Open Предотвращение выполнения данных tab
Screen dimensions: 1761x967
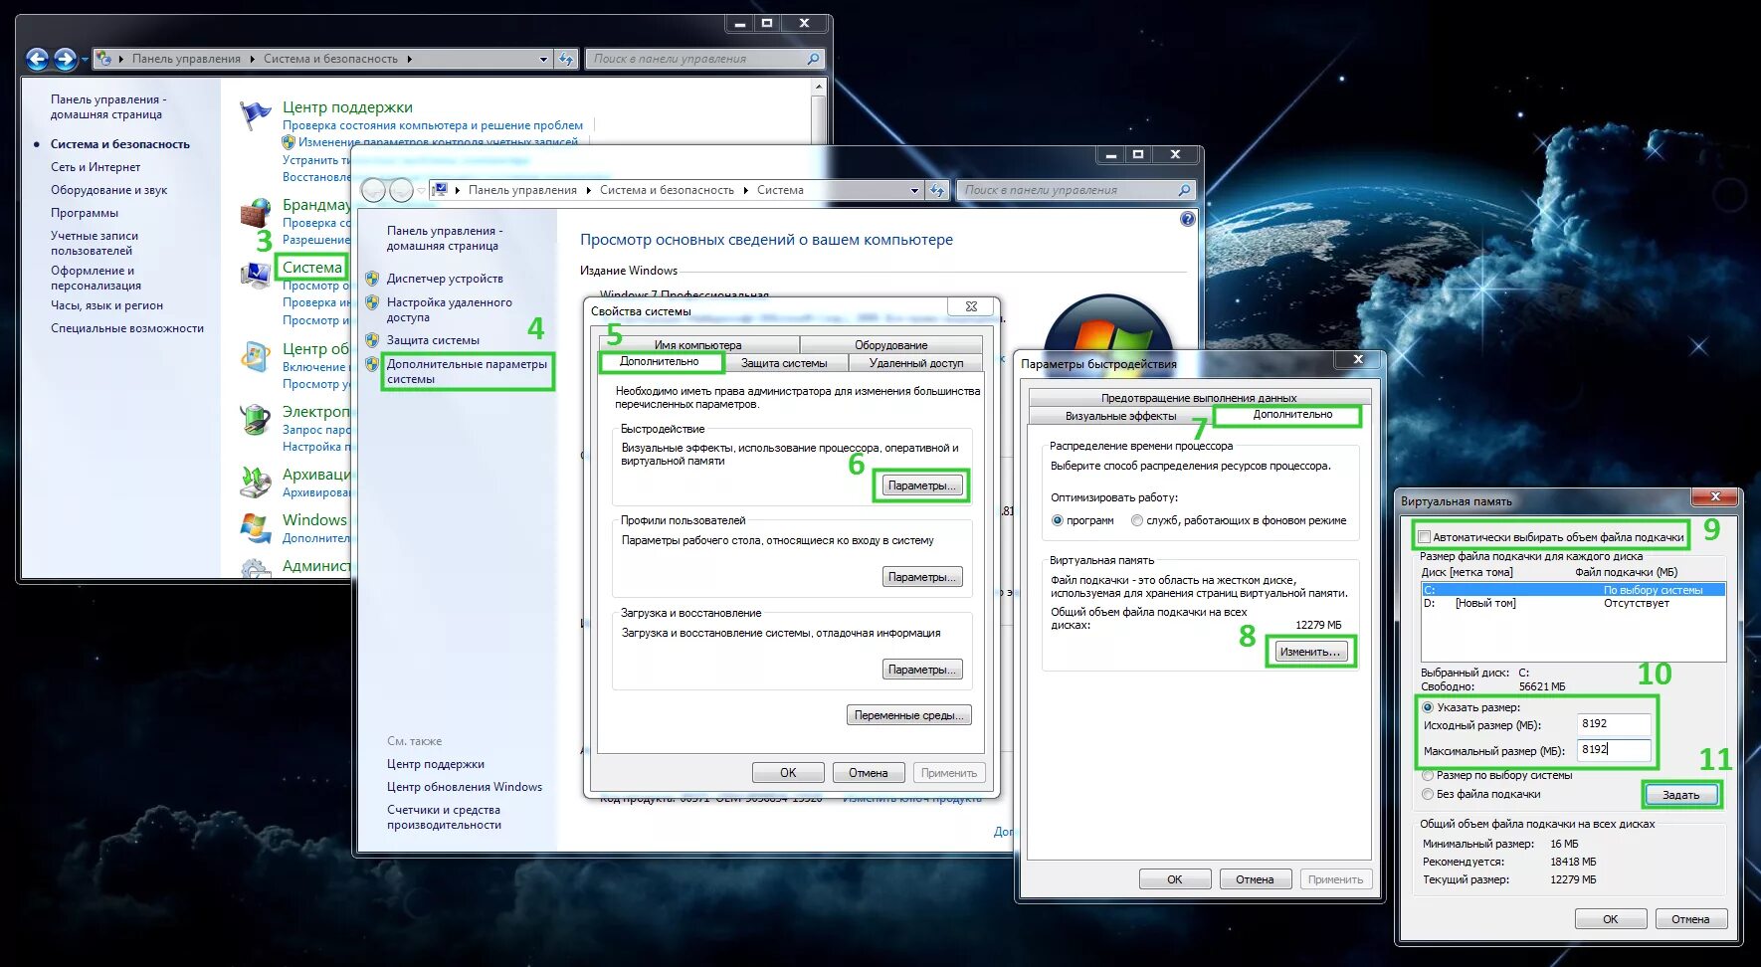point(1199,398)
